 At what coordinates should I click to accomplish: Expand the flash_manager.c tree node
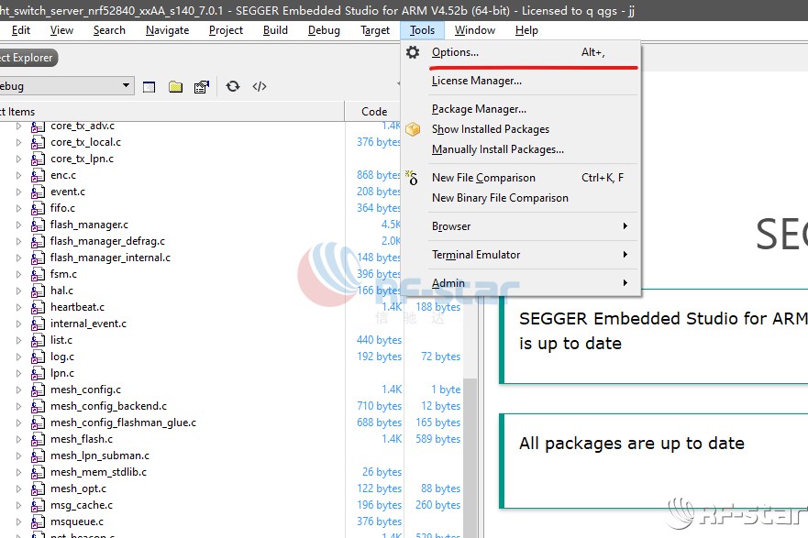coord(18,225)
